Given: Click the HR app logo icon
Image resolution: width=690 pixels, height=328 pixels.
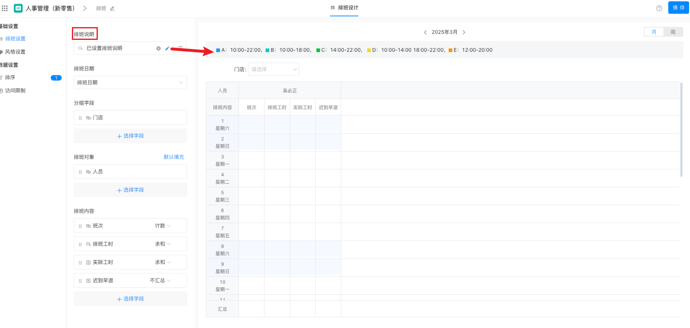Looking at the screenshot, I should (x=18, y=8).
